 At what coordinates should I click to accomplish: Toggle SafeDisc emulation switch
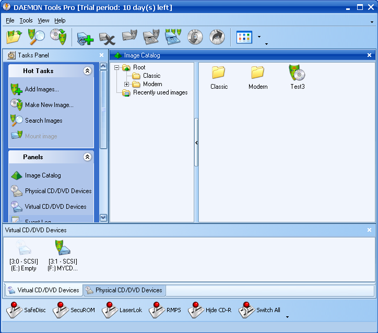pos(26,310)
